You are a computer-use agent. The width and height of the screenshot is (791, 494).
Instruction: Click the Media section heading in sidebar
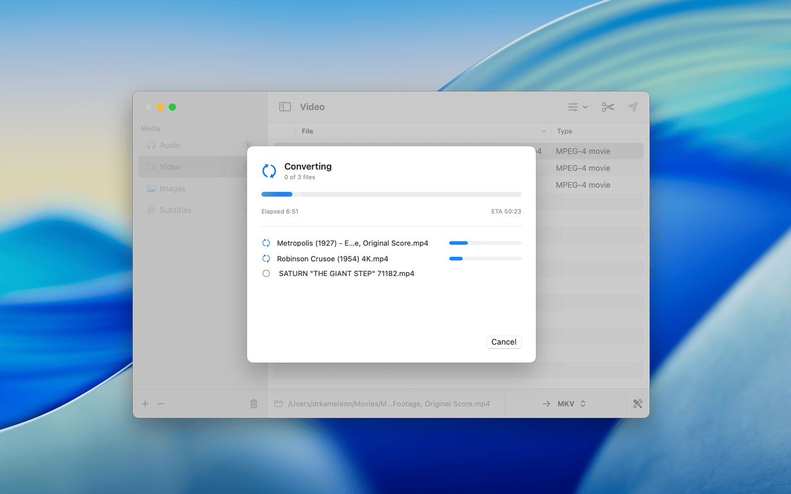pos(151,128)
